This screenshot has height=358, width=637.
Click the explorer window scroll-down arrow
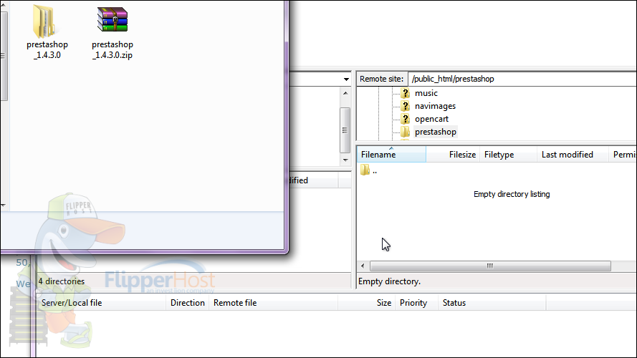tap(4, 205)
